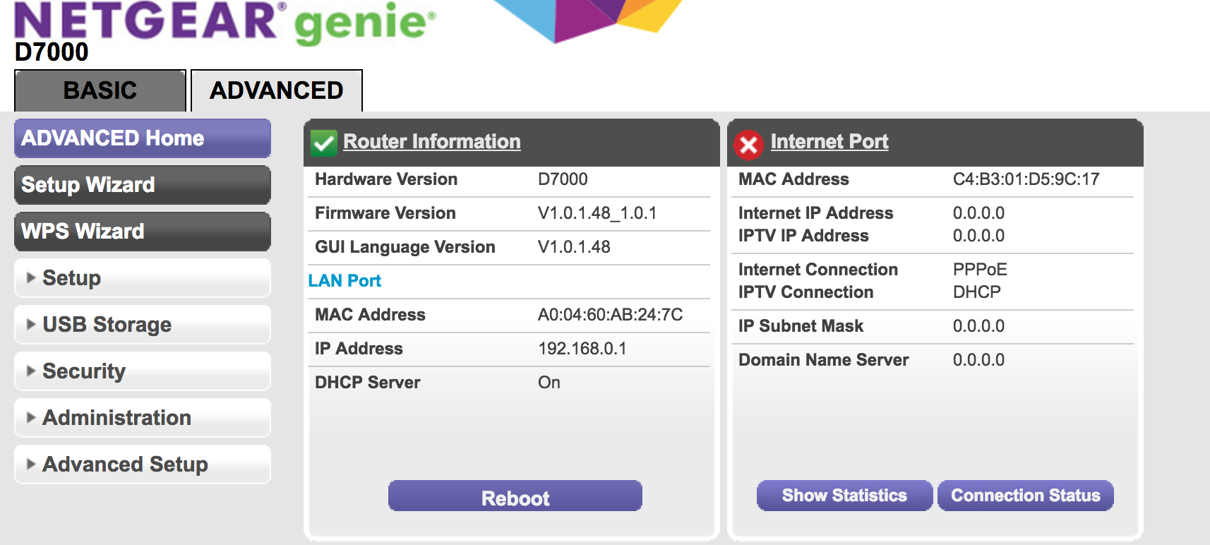Click the Show Statistics button

pyautogui.click(x=844, y=496)
